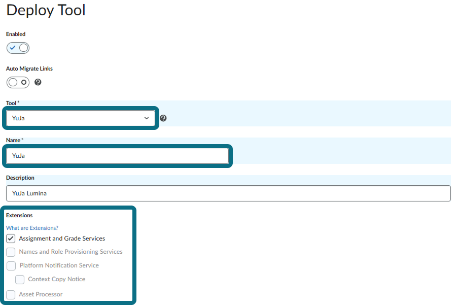Select the Description field label
The image size is (459, 305).
pos(20,178)
